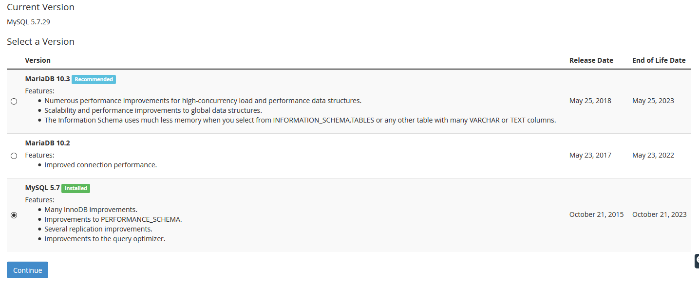Click the MySQL 5.7.29 current version text
The height and width of the screenshot is (284, 699).
point(28,22)
